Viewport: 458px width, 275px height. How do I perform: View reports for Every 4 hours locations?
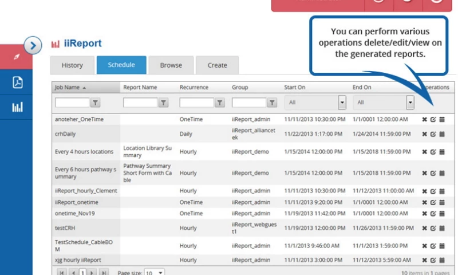pyautogui.click(x=442, y=152)
